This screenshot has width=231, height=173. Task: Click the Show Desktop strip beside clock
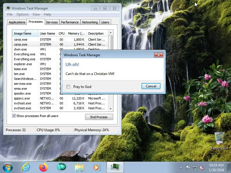coord(229,168)
